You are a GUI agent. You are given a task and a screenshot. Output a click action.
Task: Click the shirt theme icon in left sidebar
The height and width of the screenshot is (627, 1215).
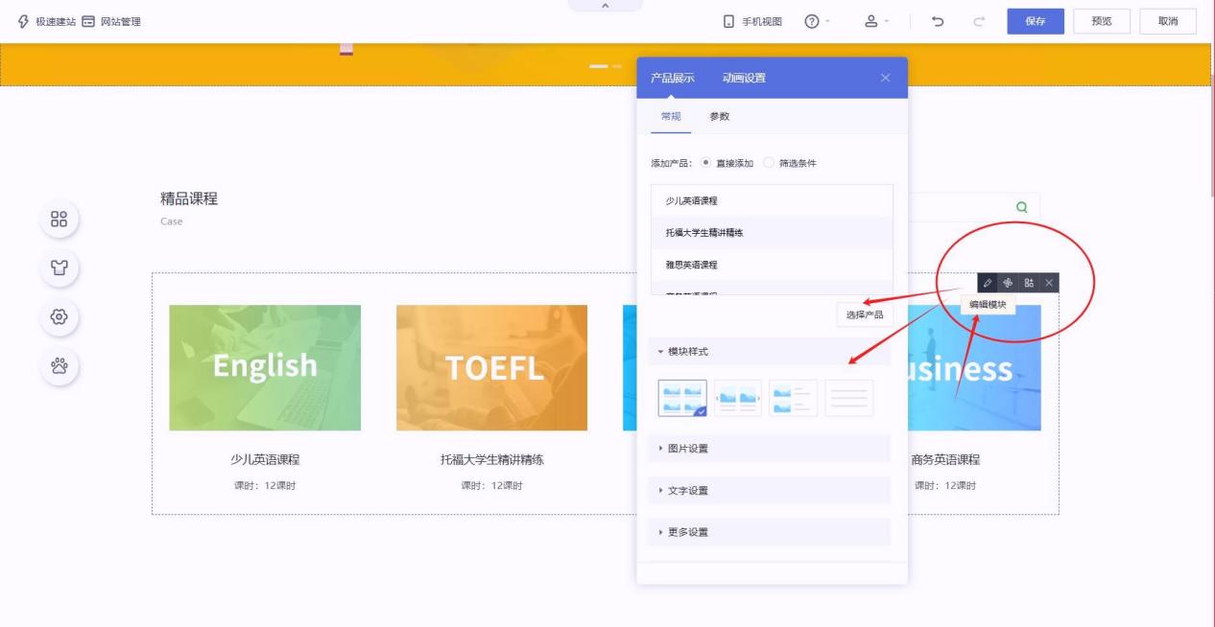59,267
